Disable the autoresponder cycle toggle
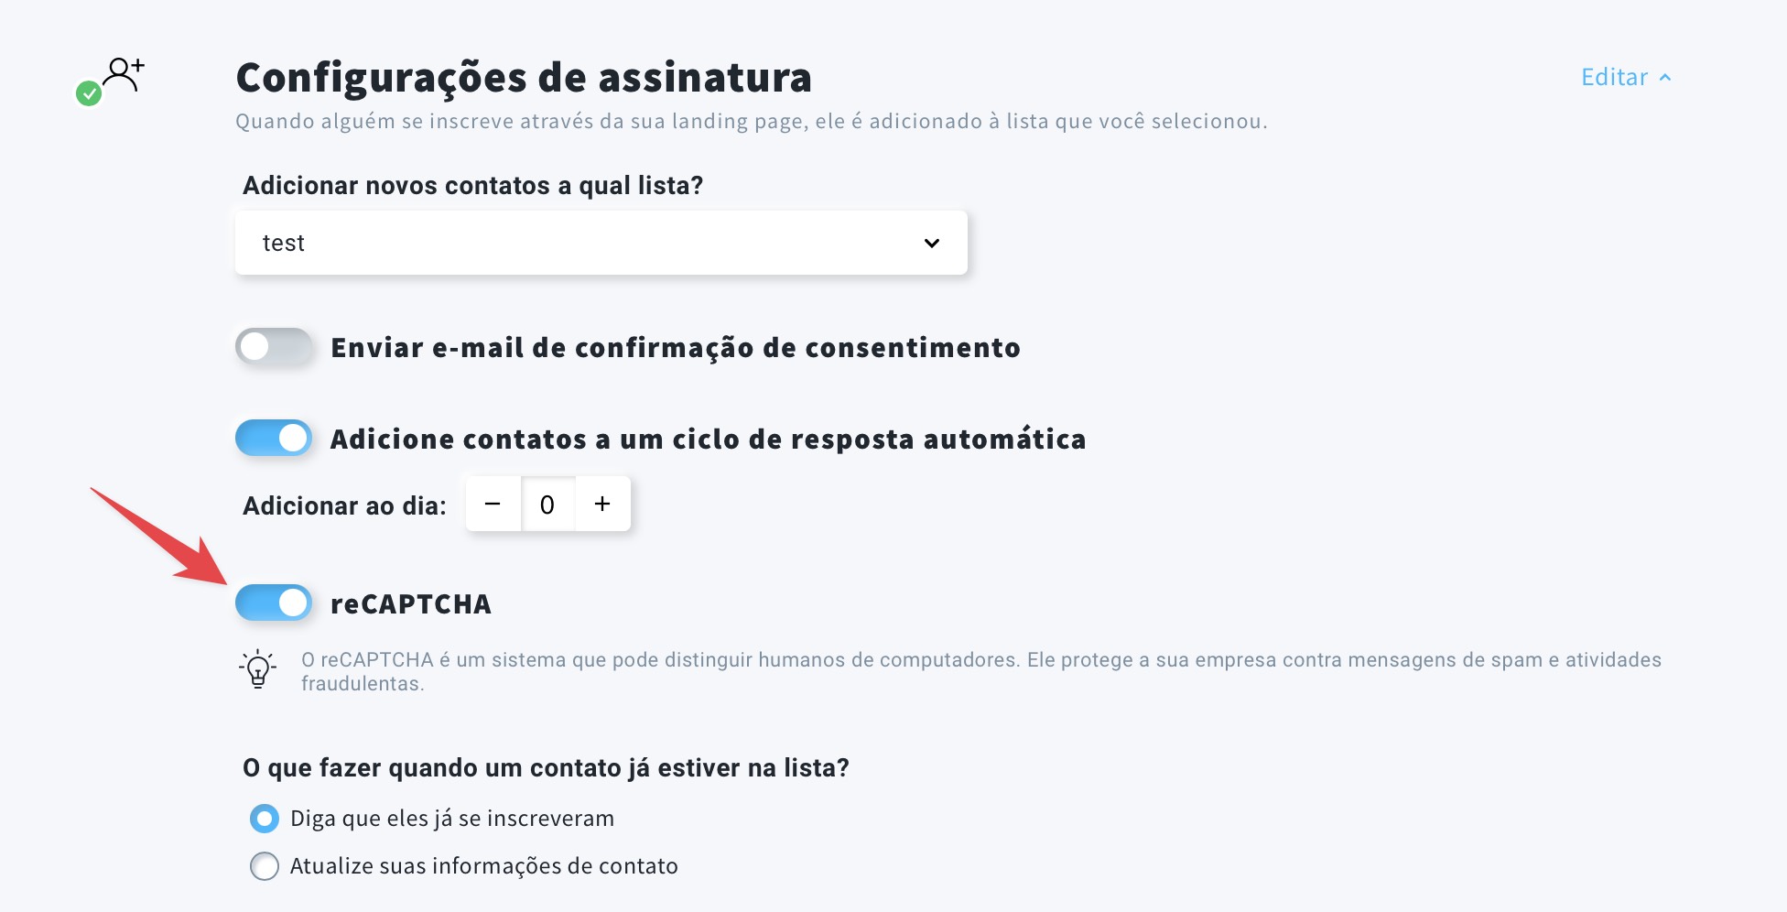The height and width of the screenshot is (912, 1787). [x=274, y=439]
